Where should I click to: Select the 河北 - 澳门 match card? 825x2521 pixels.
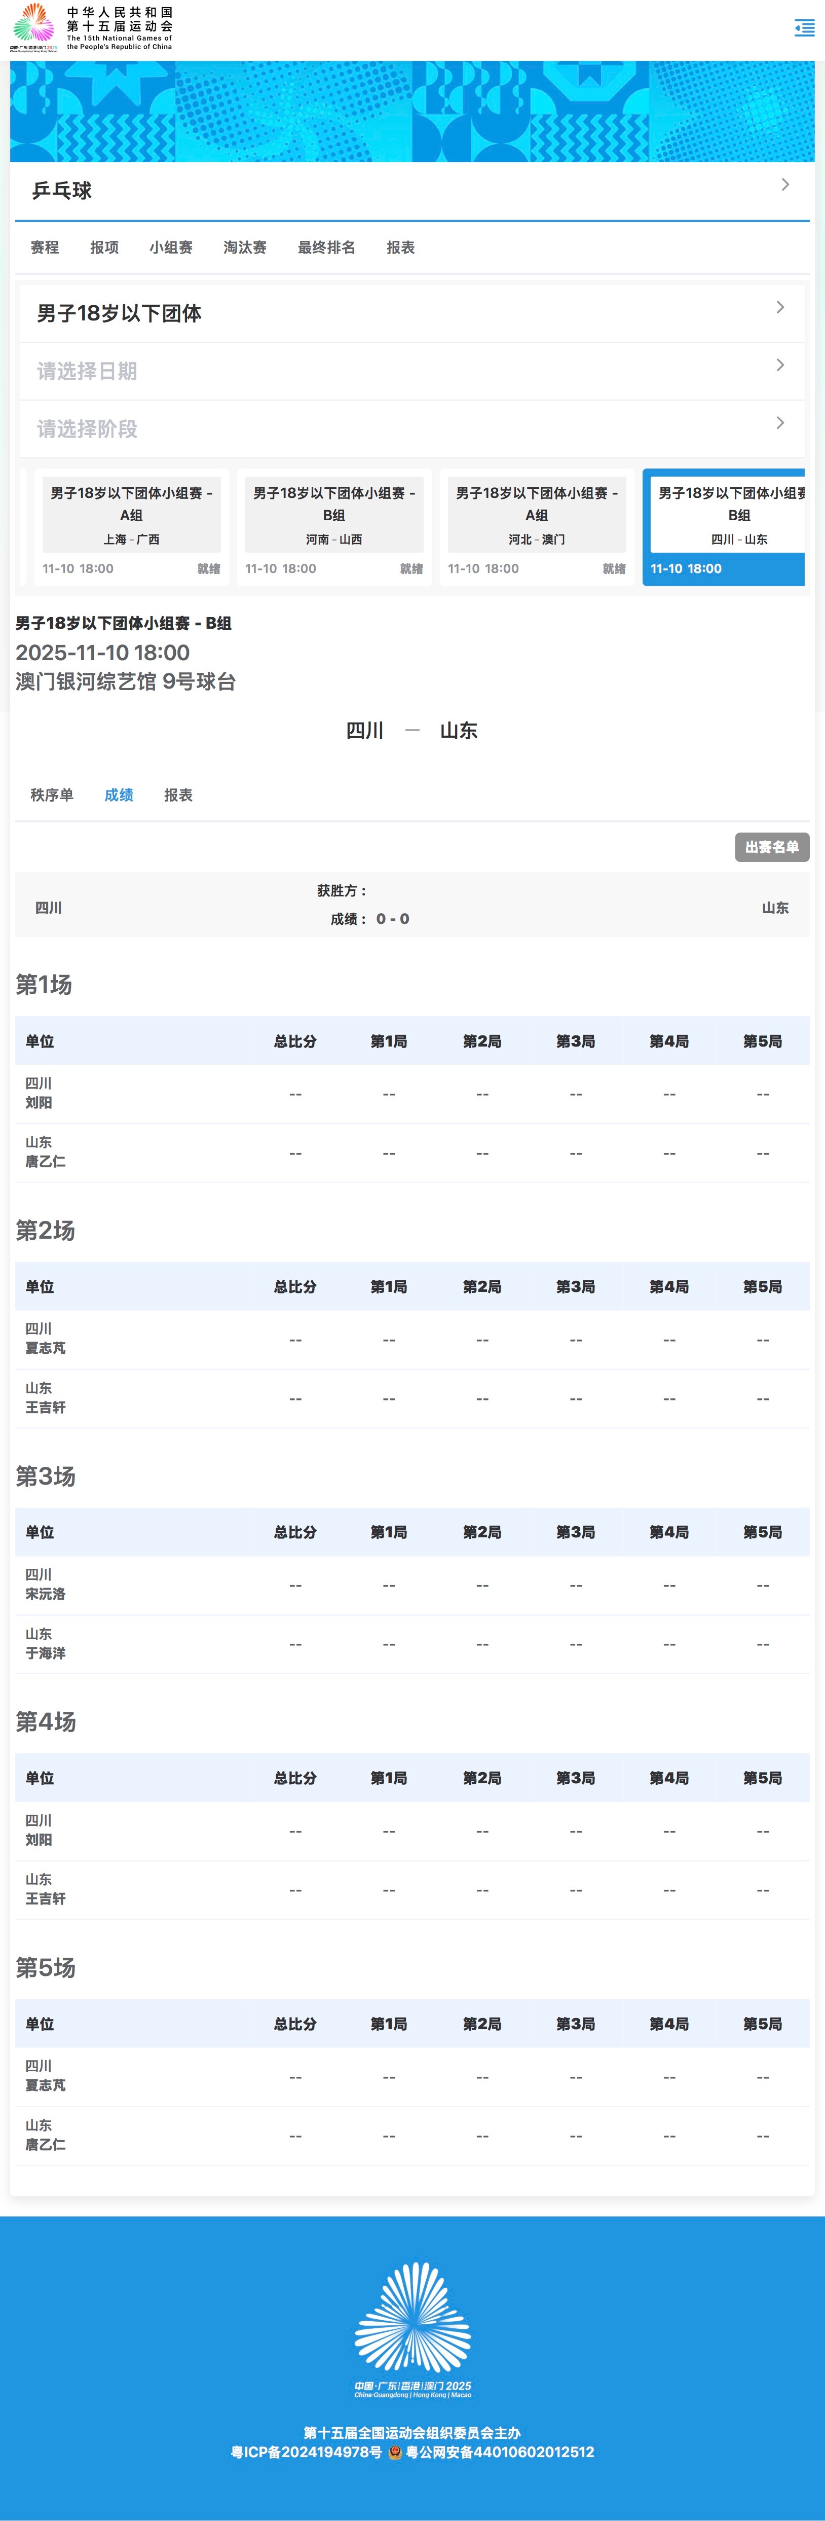click(x=536, y=526)
